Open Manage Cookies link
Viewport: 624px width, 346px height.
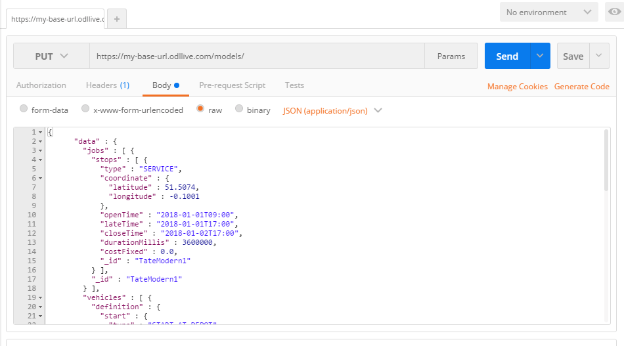[517, 87]
